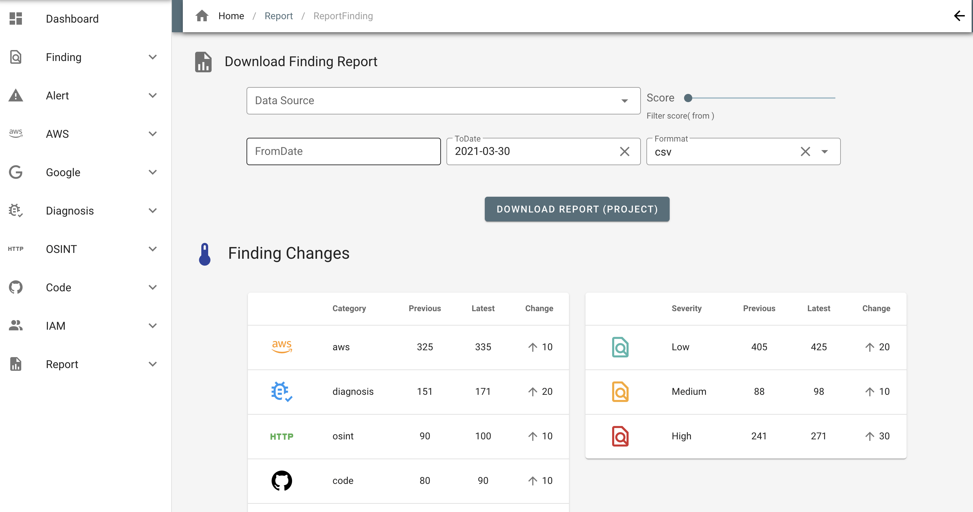This screenshot has width=973, height=512.
Task: Expand the Finding sidebar menu
Action: pos(153,57)
